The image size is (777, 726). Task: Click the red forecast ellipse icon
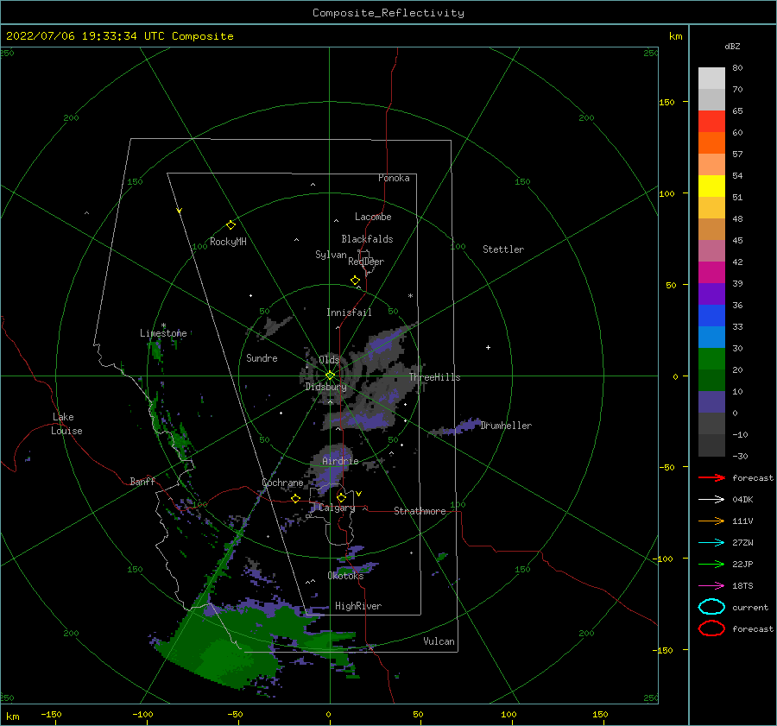[711, 628]
